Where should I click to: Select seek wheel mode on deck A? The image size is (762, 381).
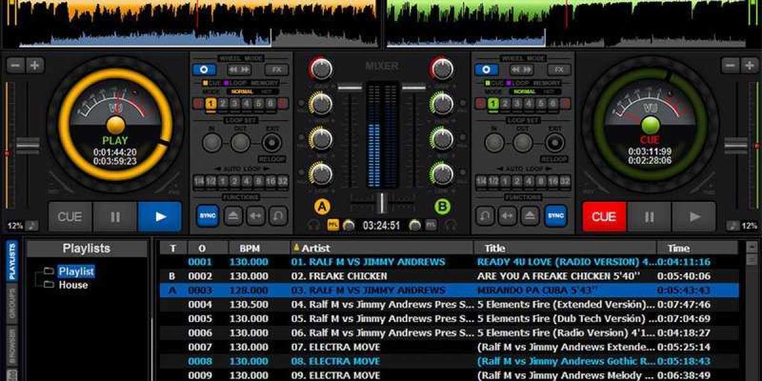tap(239, 69)
